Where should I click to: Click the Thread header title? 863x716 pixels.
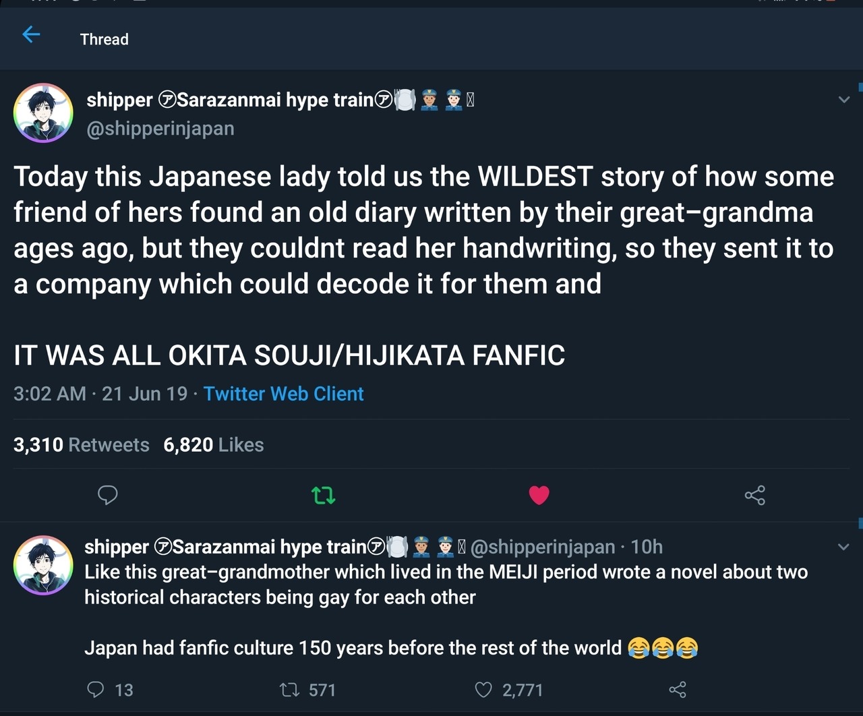pos(104,39)
